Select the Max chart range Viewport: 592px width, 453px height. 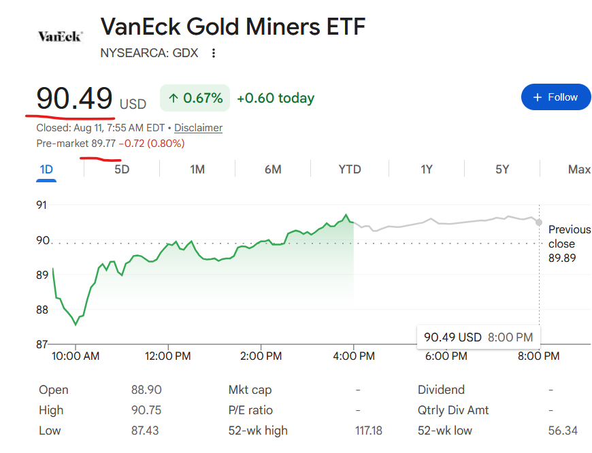coord(580,169)
